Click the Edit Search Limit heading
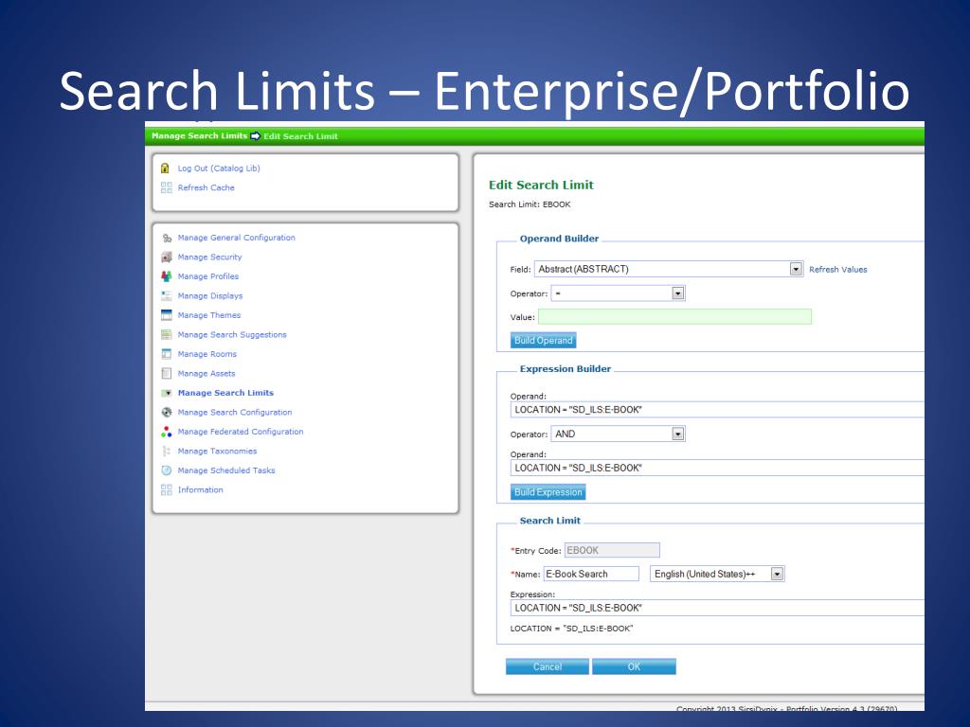Screen dimensions: 970x727 tap(541, 185)
